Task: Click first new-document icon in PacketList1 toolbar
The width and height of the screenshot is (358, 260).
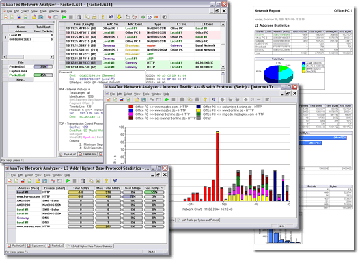Action: [6, 17]
